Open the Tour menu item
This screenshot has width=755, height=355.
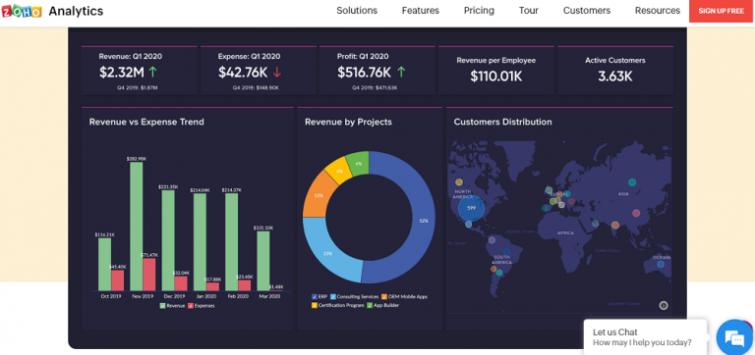click(529, 11)
